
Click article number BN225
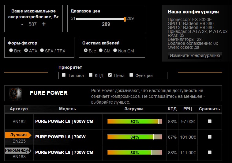click(x=19, y=141)
